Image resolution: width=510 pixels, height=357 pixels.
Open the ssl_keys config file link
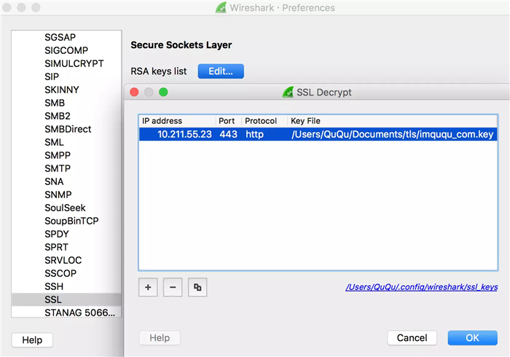pyautogui.click(x=422, y=287)
